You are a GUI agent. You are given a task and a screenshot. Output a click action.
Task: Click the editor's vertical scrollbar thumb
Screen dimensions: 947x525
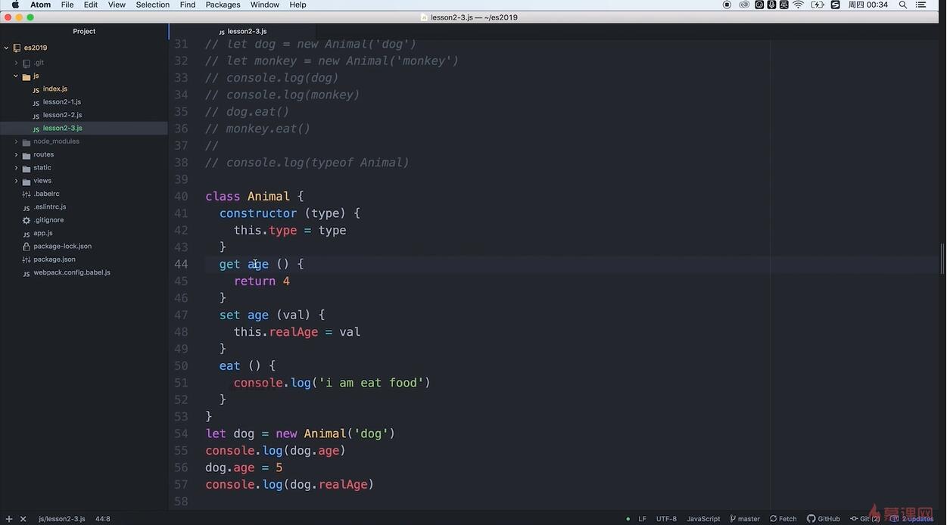coord(942,259)
